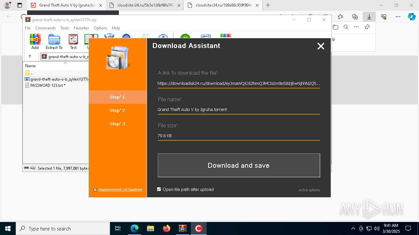Viewport: 419px width, 235px height.
Task: Click WinRAR Test toolbar icon
Action: click(x=73, y=41)
